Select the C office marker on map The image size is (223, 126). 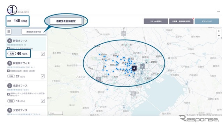pos(98,79)
